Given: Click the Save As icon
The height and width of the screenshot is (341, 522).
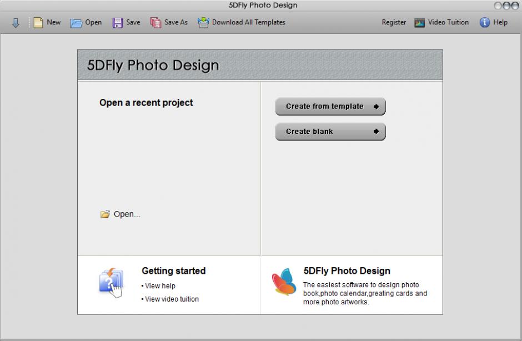Looking at the screenshot, I should [155, 23].
